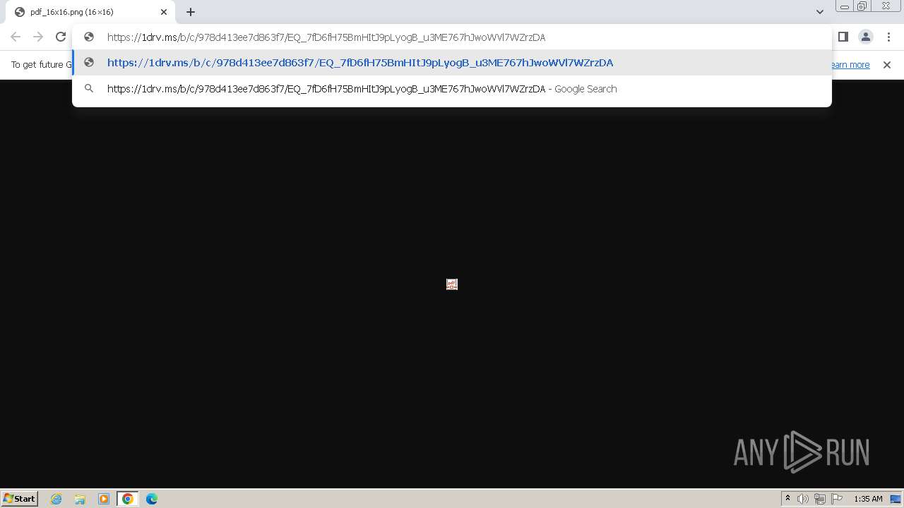Close the pdf_16x16.png tab
Image resolution: width=904 pixels, height=508 pixels.
click(164, 12)
